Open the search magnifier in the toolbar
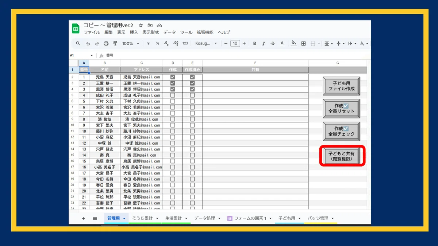The image size is (438, 246). [78, 43]
